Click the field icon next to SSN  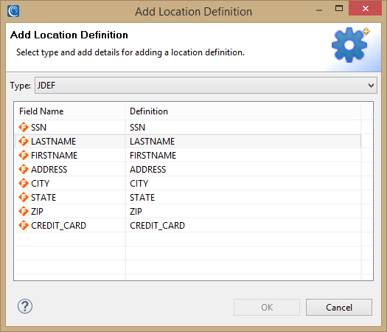coord(24,127)
